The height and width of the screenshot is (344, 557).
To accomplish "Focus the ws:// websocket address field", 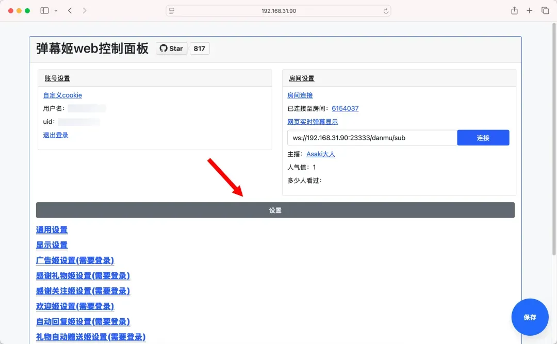I will 372,138.
